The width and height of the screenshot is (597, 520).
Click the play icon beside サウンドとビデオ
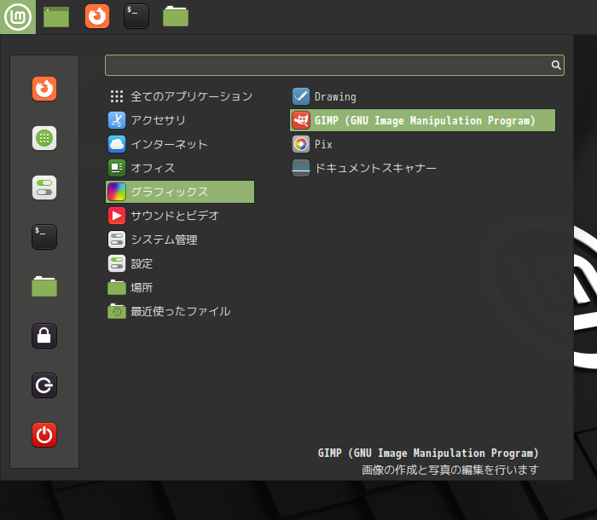click(117, 216)
